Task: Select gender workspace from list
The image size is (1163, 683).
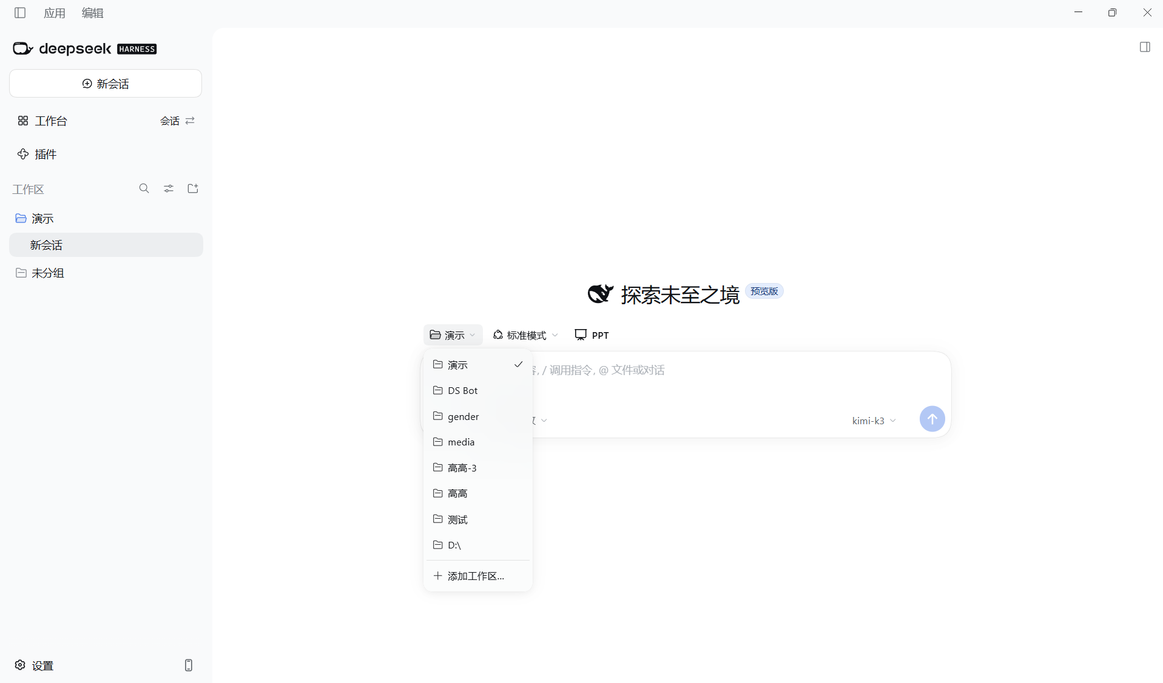Action: [x=478, y=416]
